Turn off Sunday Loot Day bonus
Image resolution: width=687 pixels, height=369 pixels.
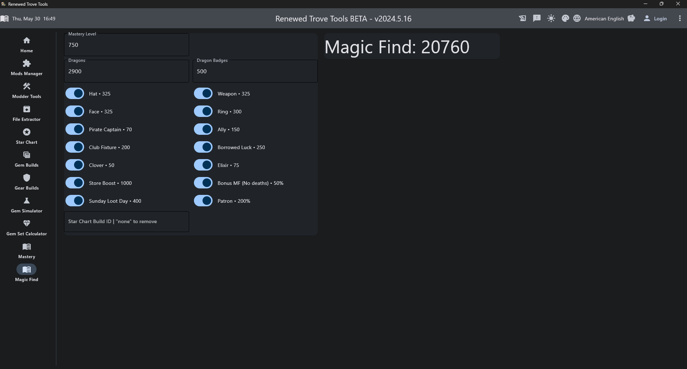click(x=75, y=201)
